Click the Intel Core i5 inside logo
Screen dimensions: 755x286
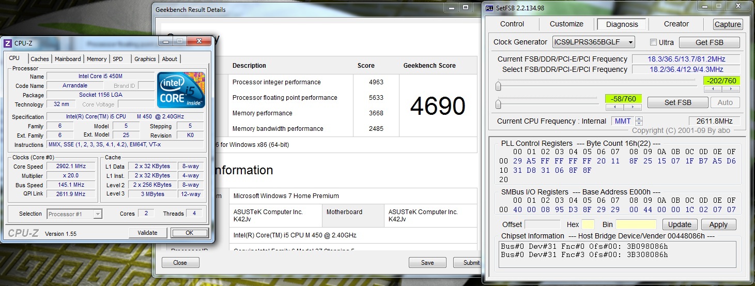[x=181, y=89]
